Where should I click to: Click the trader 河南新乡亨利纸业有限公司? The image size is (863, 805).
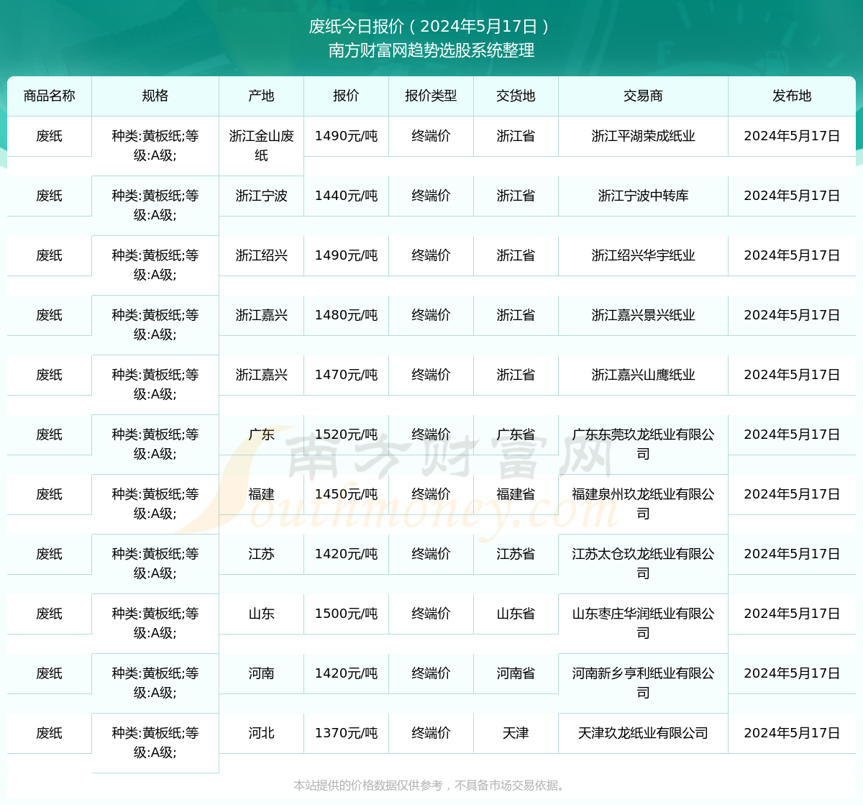click(643, 683)
